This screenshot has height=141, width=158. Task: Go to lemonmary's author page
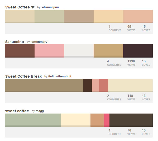pos(39,42)
